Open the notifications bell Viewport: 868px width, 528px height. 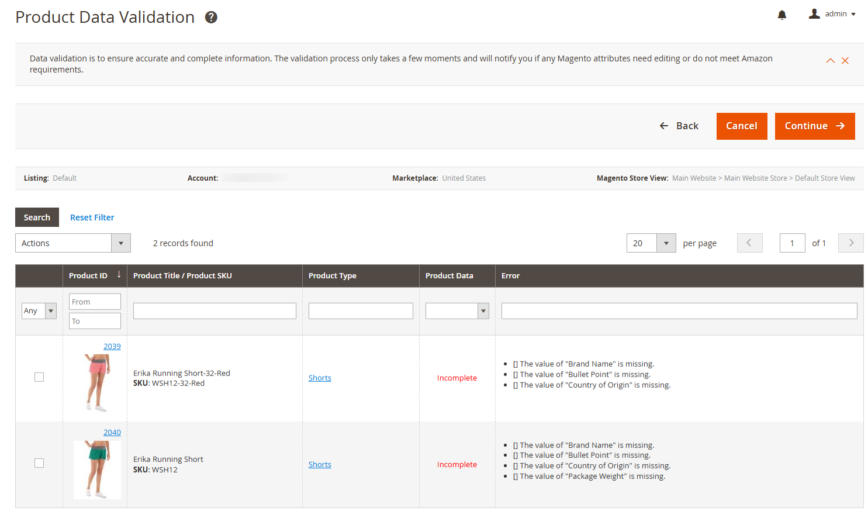[781, 15]
